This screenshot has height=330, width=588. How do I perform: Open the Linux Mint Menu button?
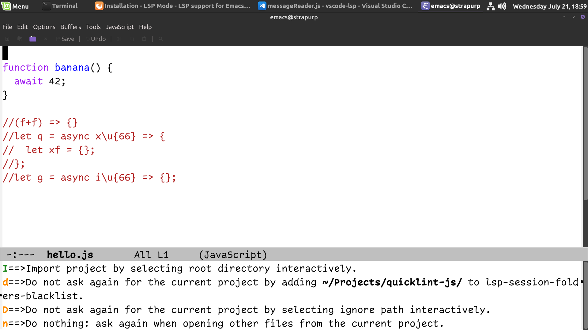15,6
